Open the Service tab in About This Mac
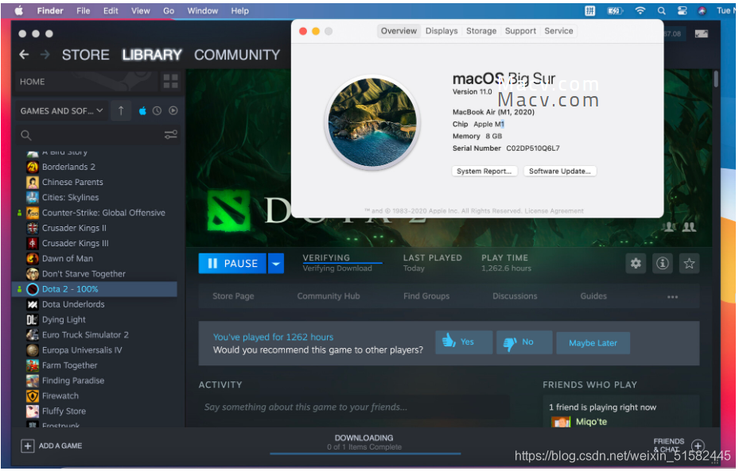The width and height of the screenshot is (739, 471). point(559,31)
